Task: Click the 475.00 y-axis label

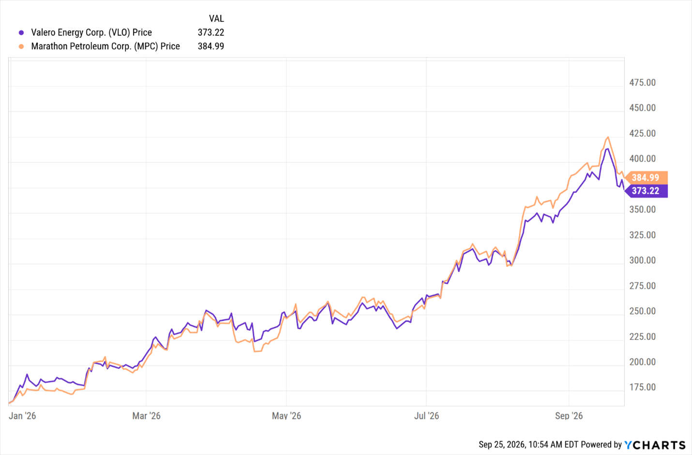Action: (642, 83)
